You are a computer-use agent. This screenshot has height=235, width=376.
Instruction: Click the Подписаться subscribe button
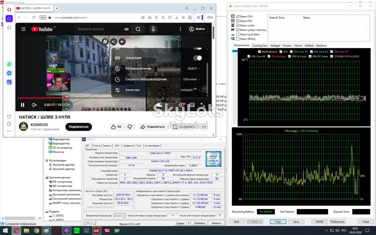(79, 127)
